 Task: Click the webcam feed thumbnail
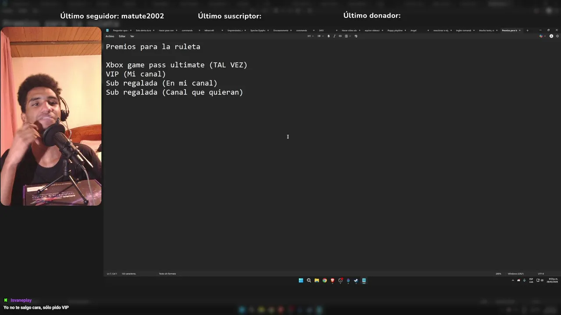[x=51, y=116]
